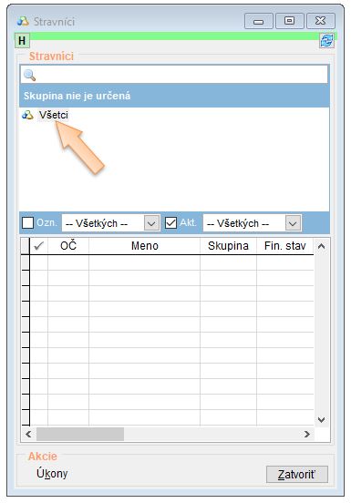Click the green H icon

(22, 41)
